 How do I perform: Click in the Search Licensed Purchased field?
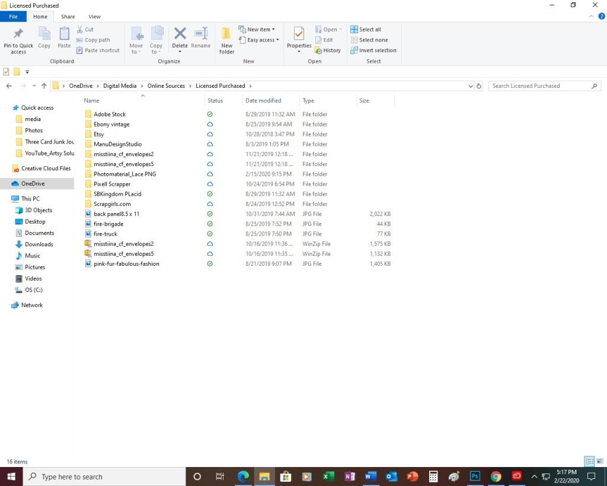[539, 86]
